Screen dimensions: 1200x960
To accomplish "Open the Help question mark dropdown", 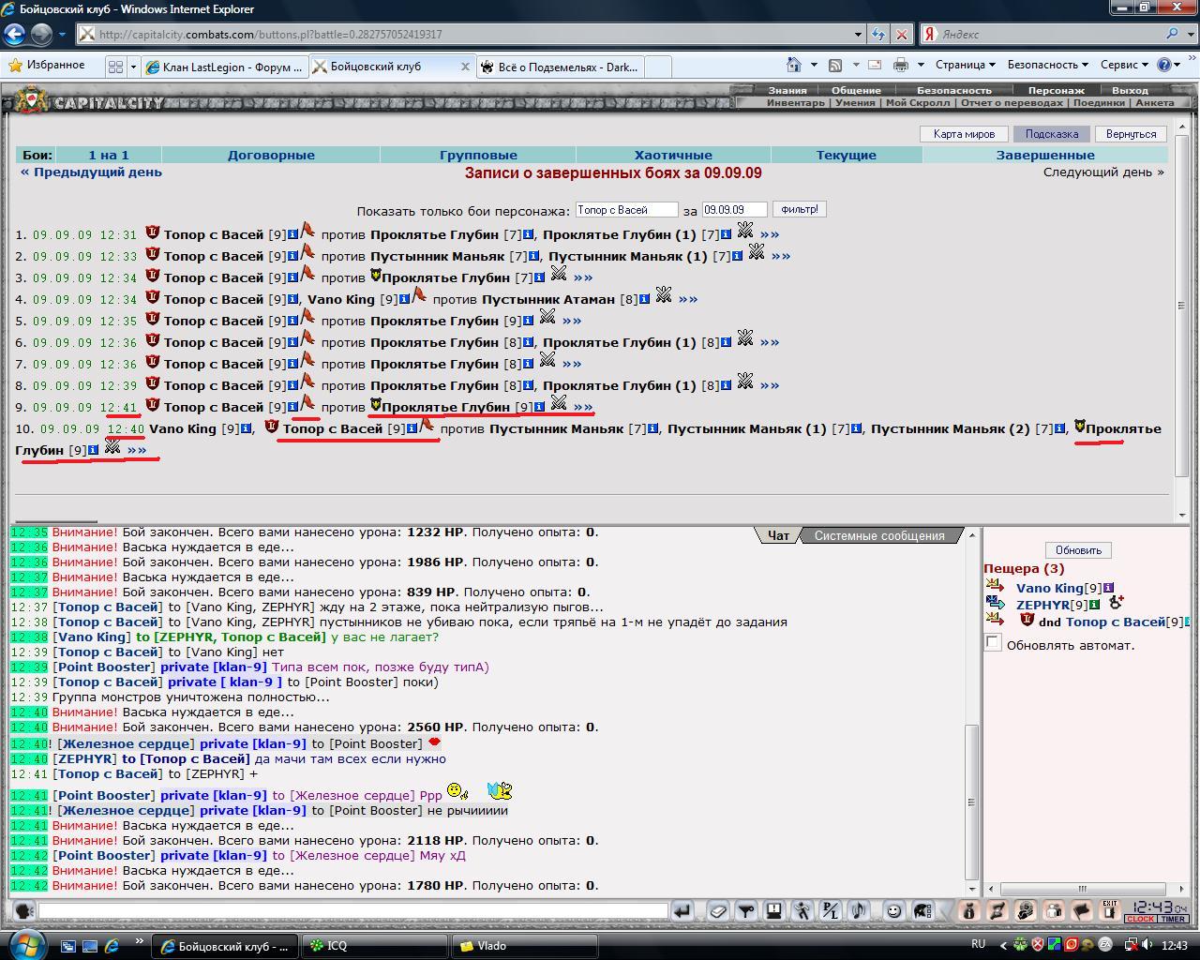I will 1167,65.
